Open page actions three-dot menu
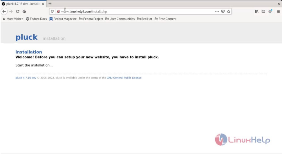 point(217,11)
